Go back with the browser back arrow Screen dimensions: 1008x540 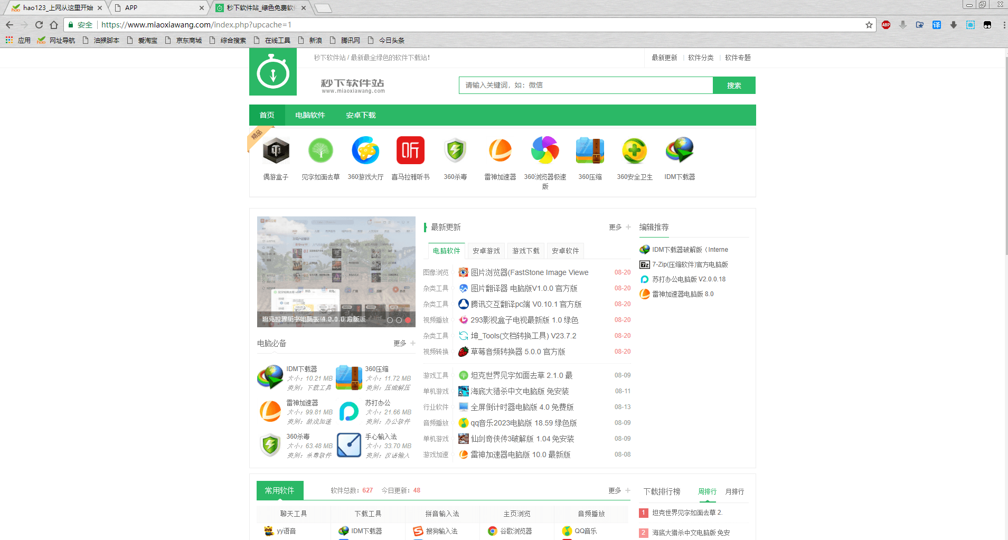pyautogui.click(x=10, y=25)
